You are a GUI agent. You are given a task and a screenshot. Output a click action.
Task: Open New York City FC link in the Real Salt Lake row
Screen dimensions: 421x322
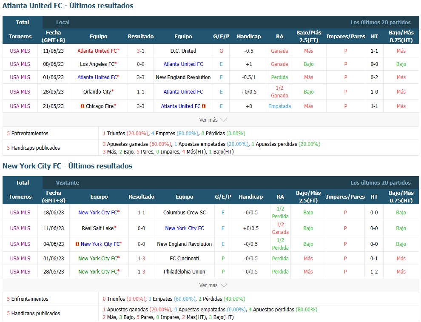tap(185, 228)
